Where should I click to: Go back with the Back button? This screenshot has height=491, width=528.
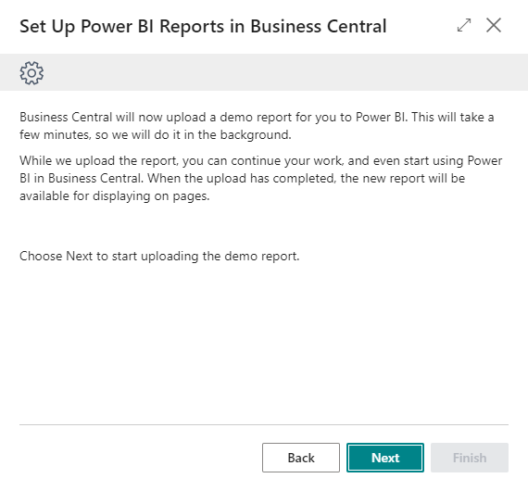(301, 458)
